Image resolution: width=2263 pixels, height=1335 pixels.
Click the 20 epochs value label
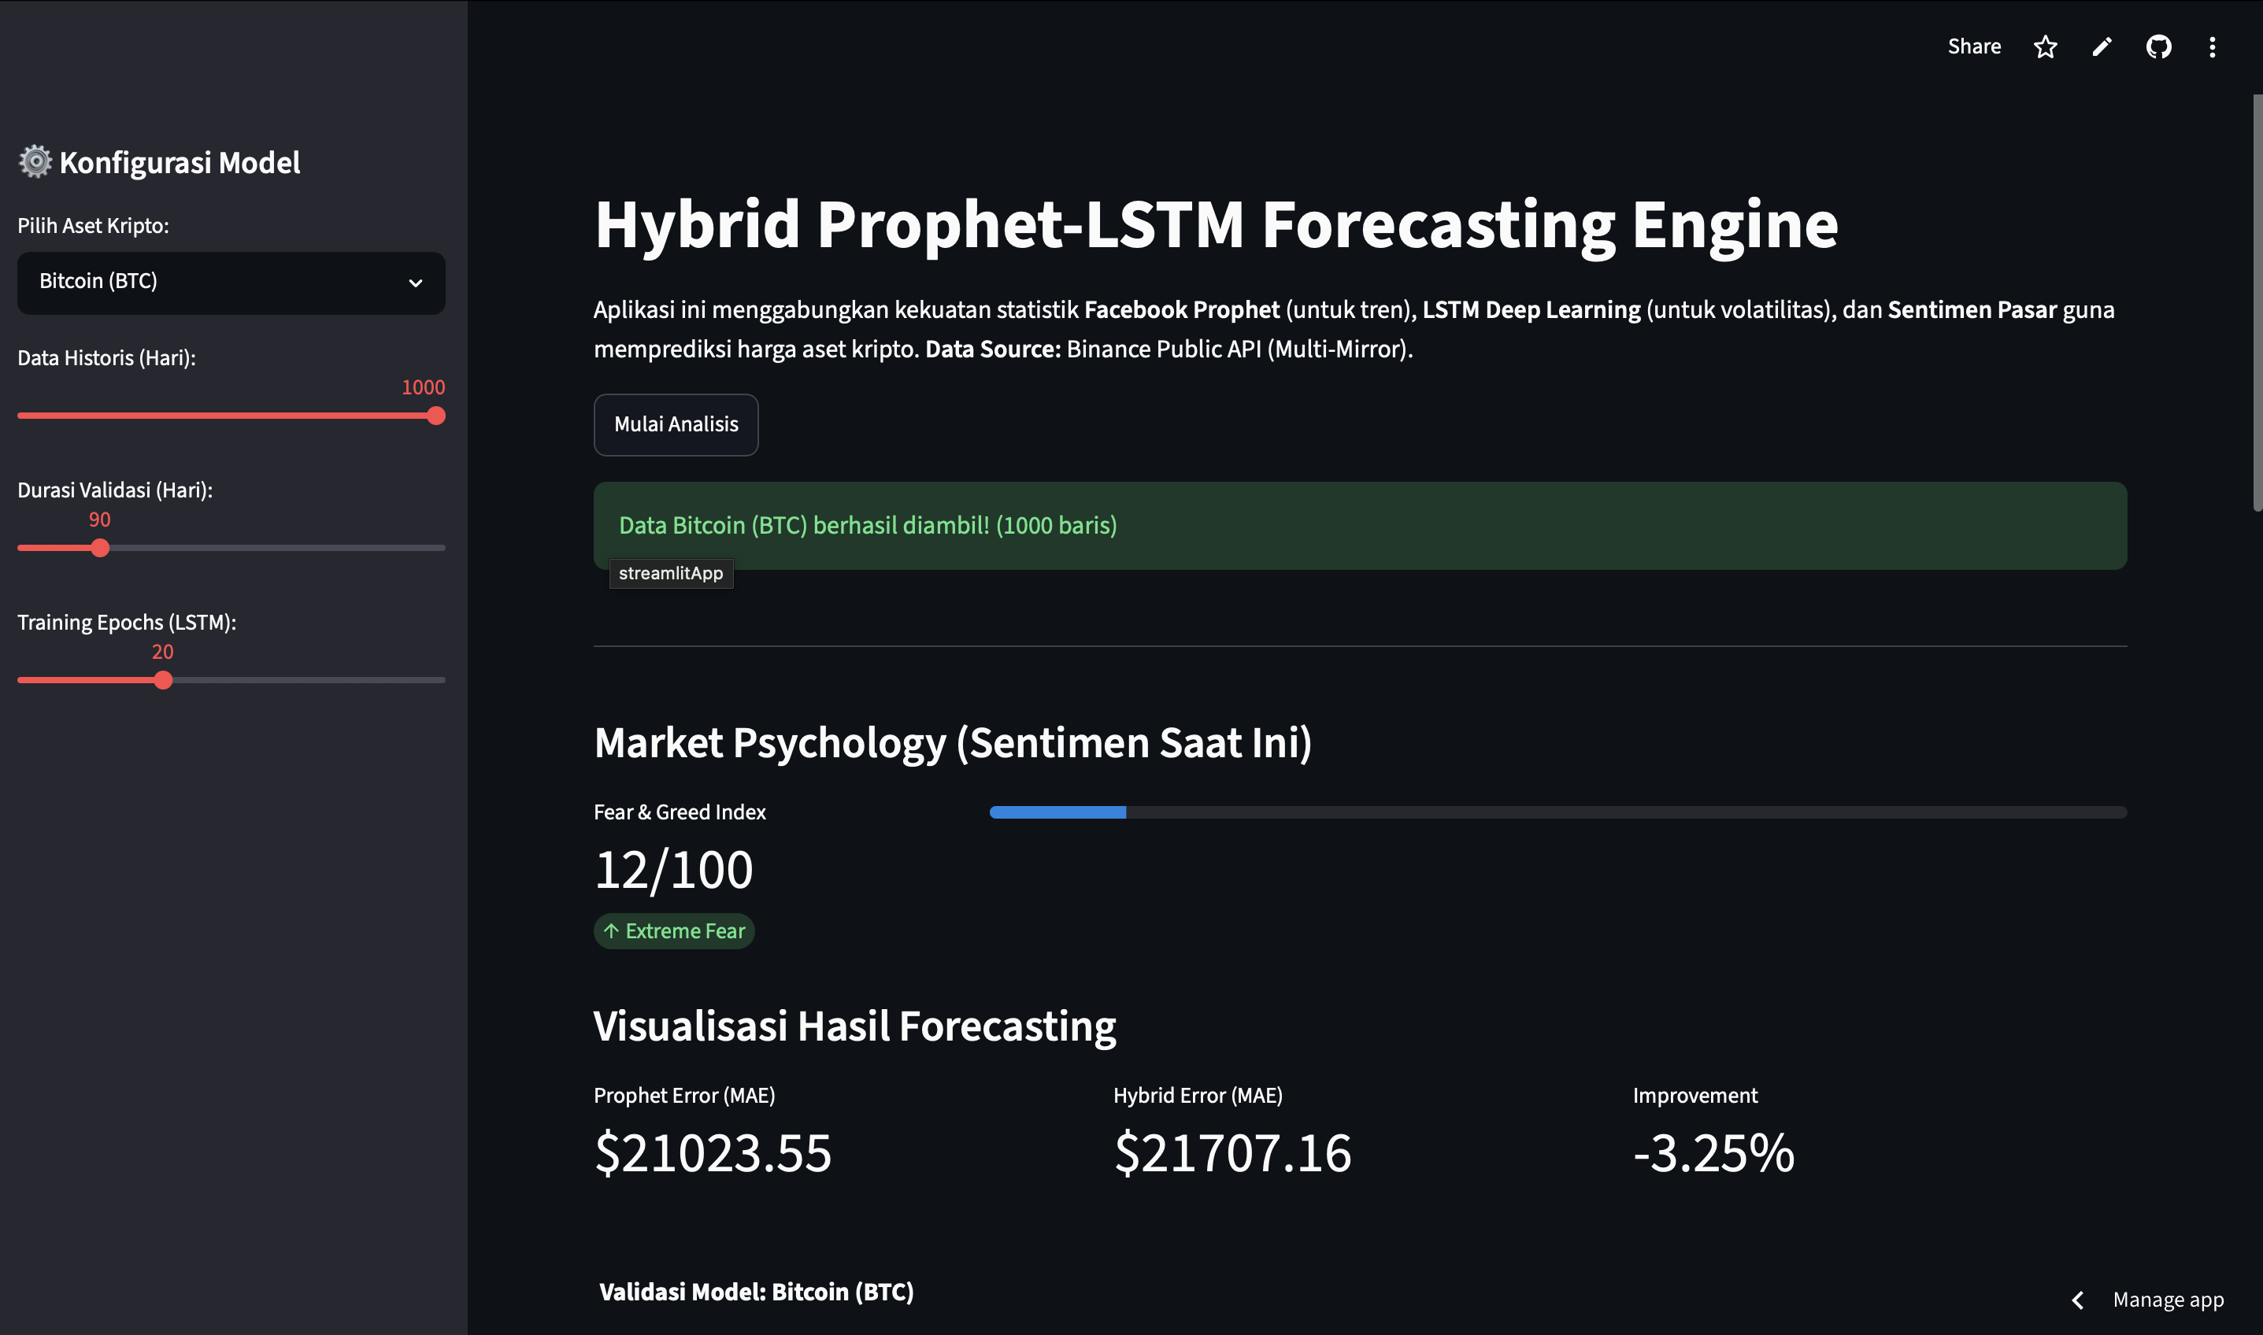(163, 653)
